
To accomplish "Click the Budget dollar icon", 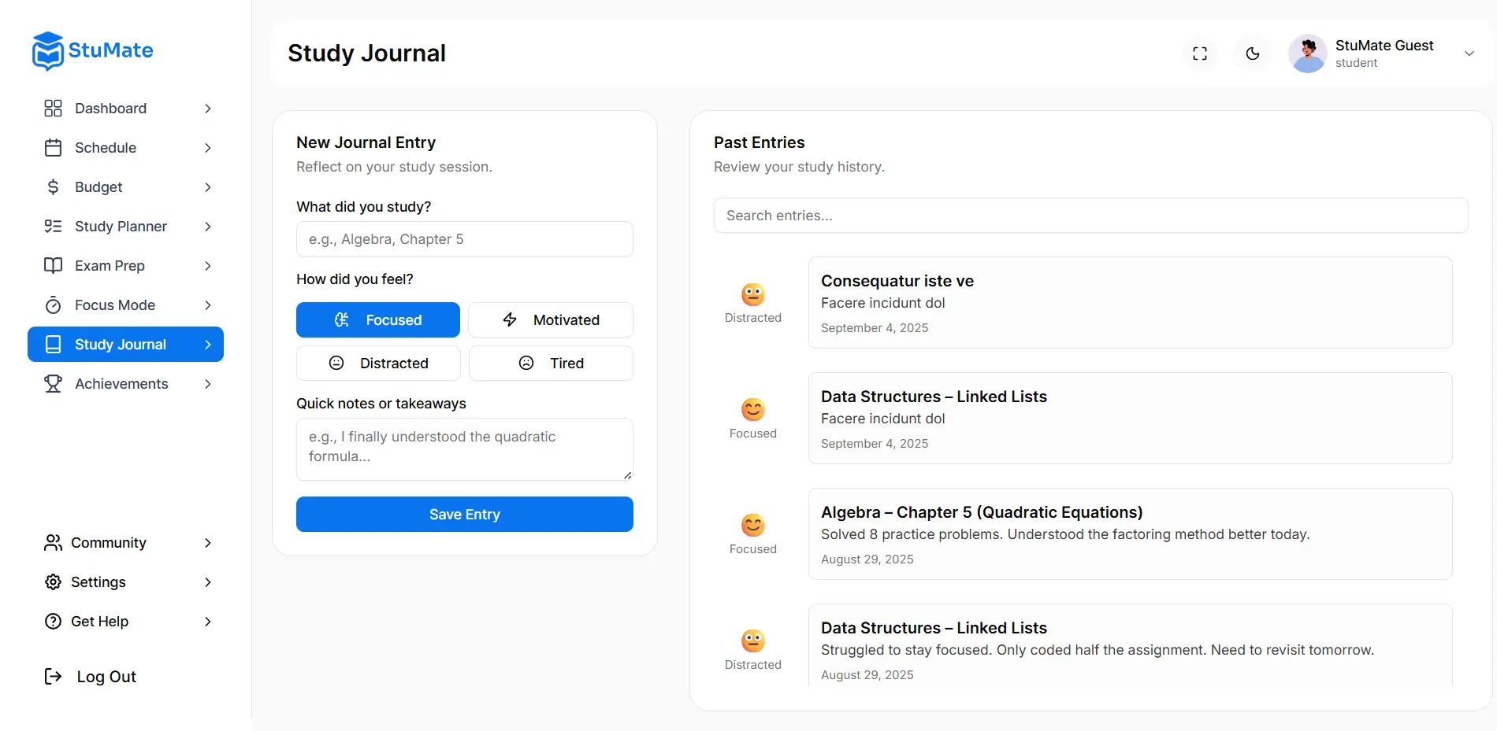I will 53,187.
